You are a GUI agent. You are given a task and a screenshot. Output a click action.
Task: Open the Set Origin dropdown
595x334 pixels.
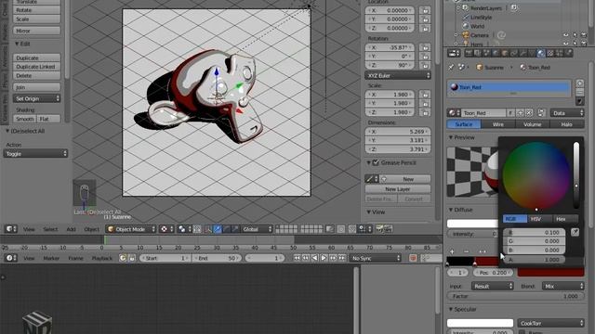(x=36, y=98)
